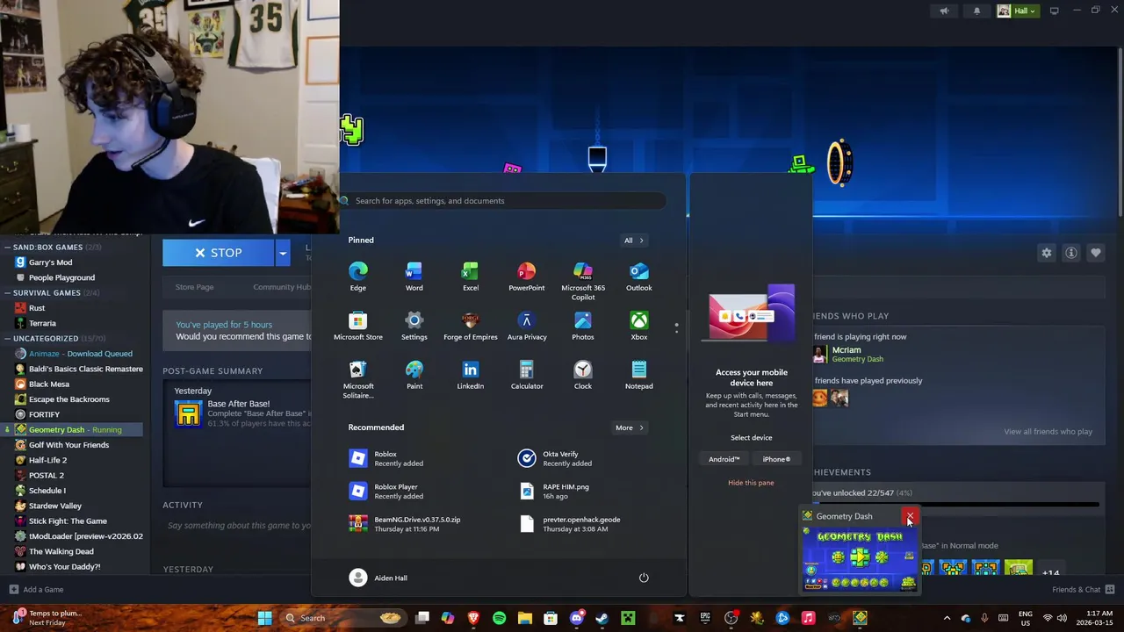Click activity comment input field

[237, 526]
